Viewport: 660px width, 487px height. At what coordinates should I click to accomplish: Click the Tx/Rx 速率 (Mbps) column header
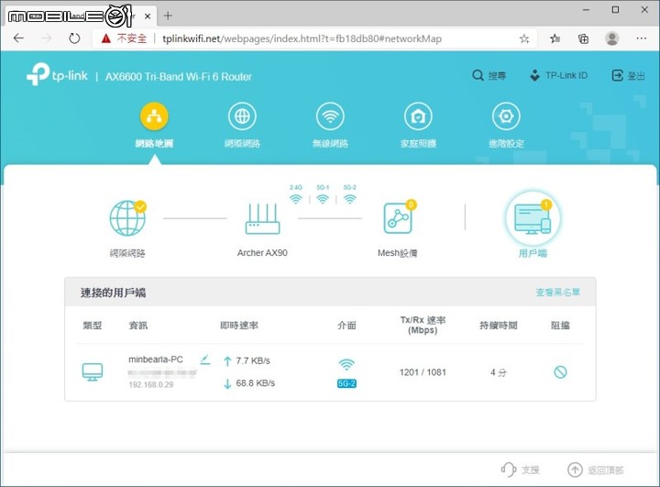pos(423,325)
